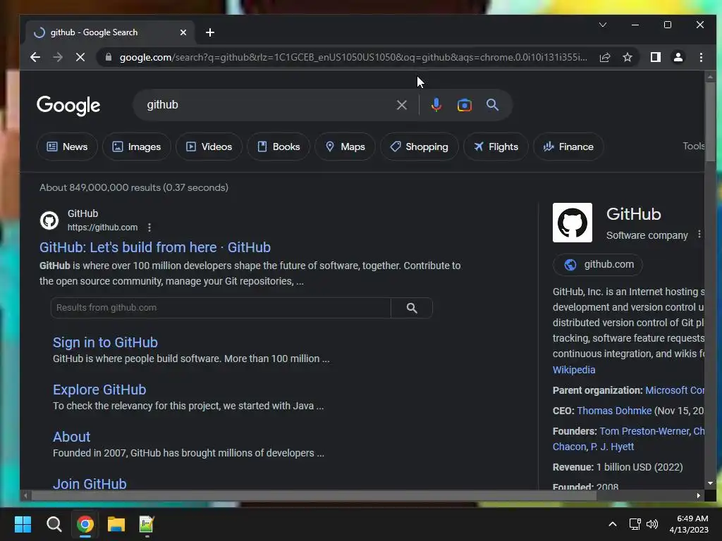722x541 pixels.
Task: Visit github.com from knowledge panel
Action: click(x=598, y=265)
